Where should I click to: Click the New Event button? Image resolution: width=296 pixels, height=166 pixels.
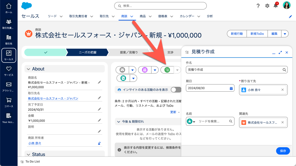tap(237, 34)
